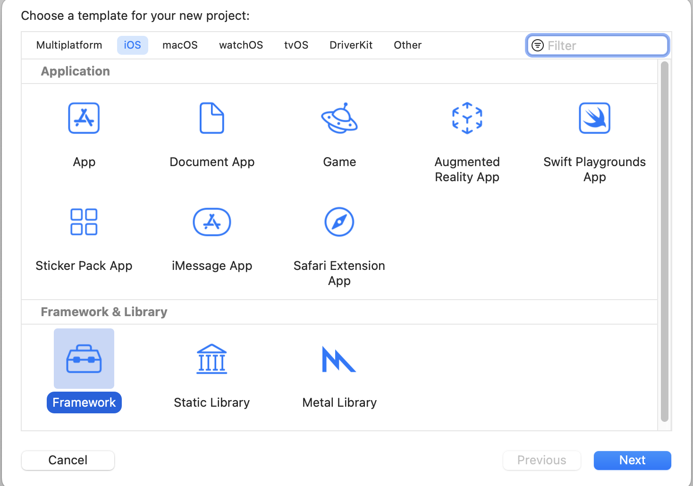The width and height of the screenshot is (693, 486).
Task: Open the macOS platform tab
Action: coord(180,45)
